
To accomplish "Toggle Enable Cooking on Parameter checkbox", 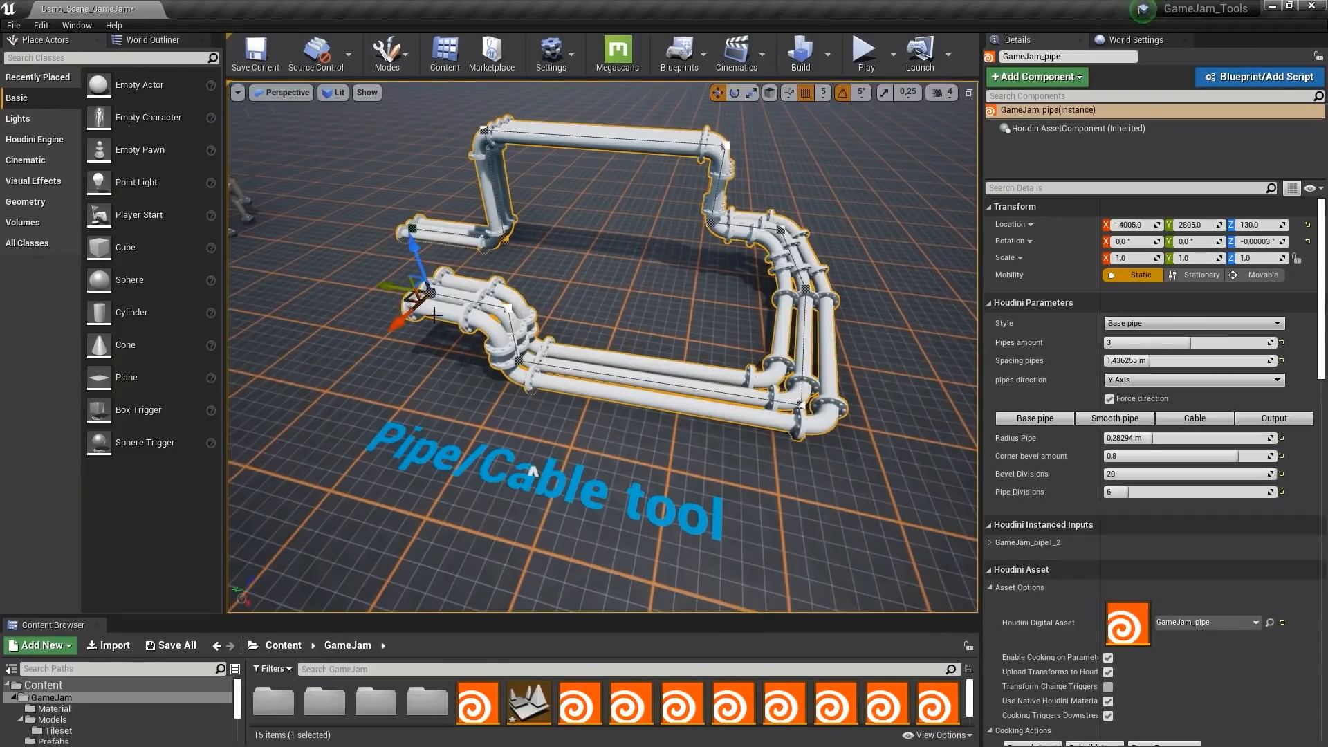I will pos(1108,658).
